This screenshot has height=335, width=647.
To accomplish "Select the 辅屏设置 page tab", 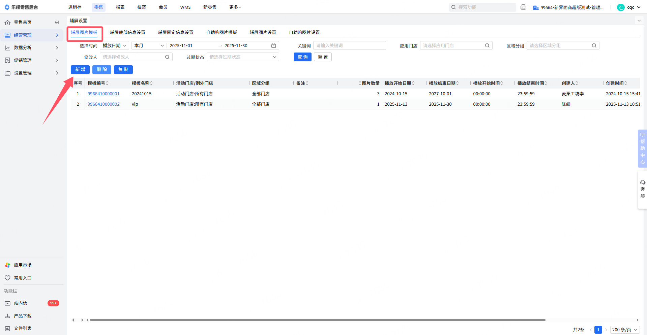I will coord(78,21).
